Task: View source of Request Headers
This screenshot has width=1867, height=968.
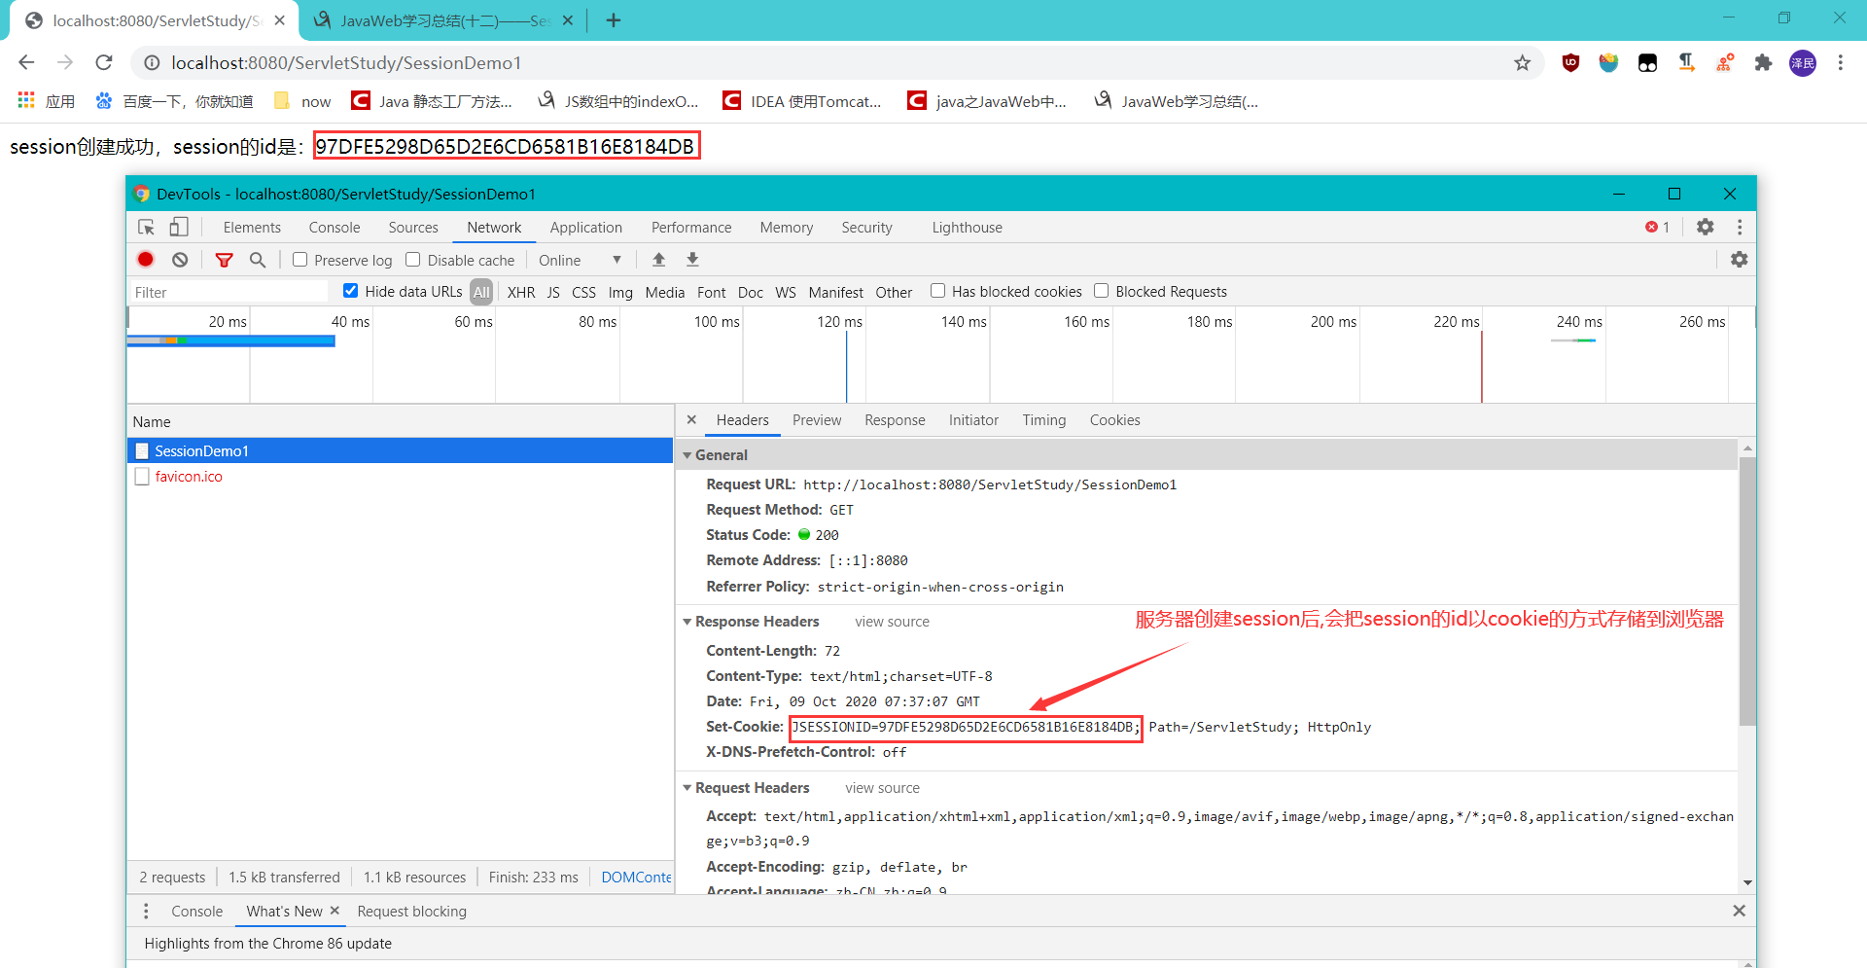Action: (x=882, y=787)
